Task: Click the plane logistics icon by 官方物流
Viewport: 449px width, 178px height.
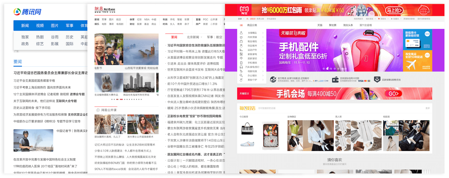Action: tap(273, 79)
